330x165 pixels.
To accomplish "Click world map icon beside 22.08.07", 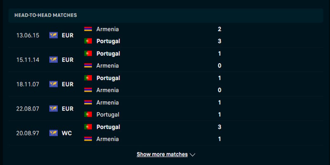I will coord(53,108).
